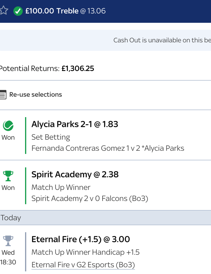Click the Re-use selections list icon
211x274 pixels.
pos(3,95)
